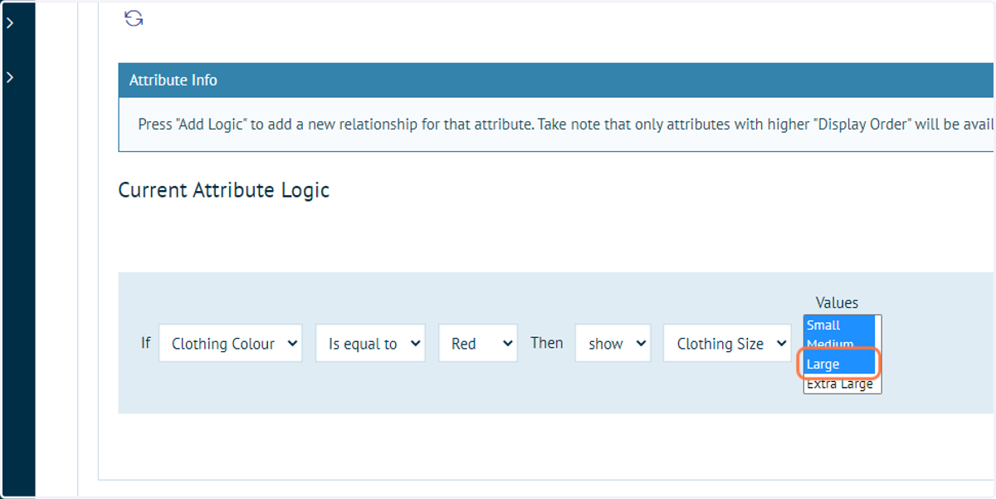Screen dimensions: 996x499
Task: Open the Red value dropdown
Action: (x=478, y=343)
